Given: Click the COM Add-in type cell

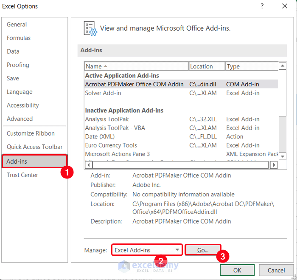Looking at the screenshot, I should [242, 84].
